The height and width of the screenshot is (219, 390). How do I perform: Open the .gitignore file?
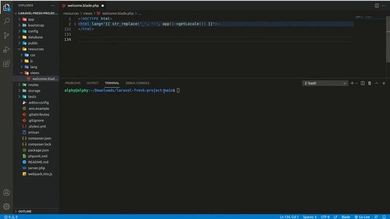36,120
